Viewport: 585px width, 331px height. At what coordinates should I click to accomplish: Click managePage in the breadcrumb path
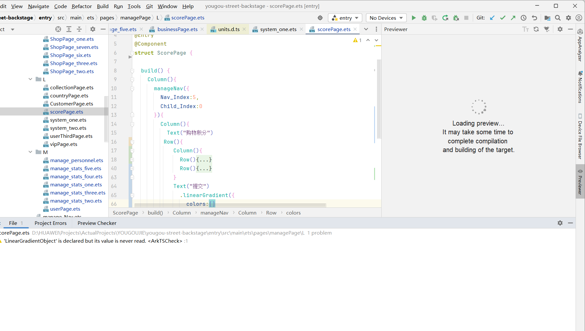[x=135, y=18]
